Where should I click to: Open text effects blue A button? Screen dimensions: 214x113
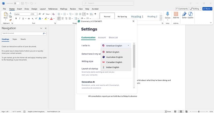tap(40, 18)
